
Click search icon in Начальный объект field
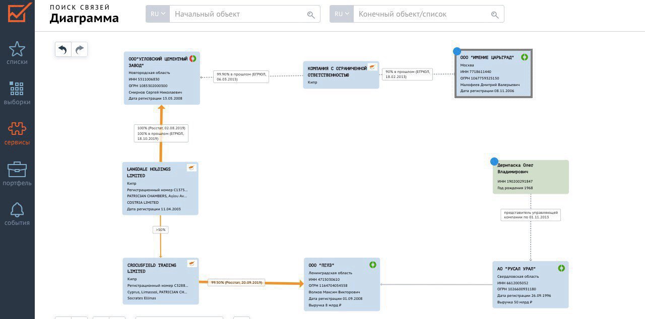311,15
